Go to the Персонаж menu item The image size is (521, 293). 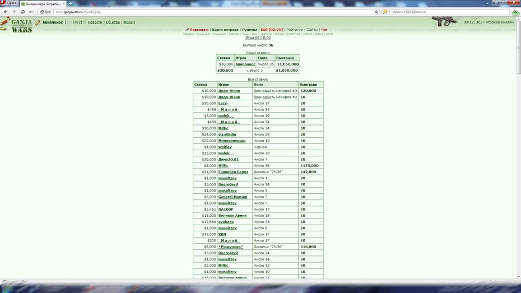click(x=199, y=30)
